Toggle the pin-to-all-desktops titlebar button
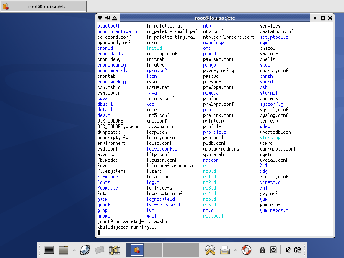This screenshot has width=344, height=258. tap(107, 18)
